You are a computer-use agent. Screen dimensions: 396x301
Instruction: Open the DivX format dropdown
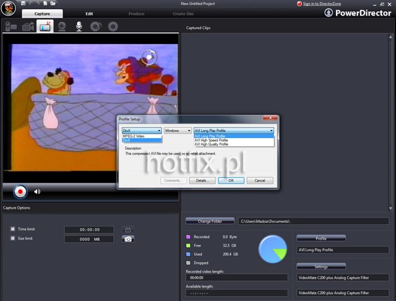tap(142, 131)
